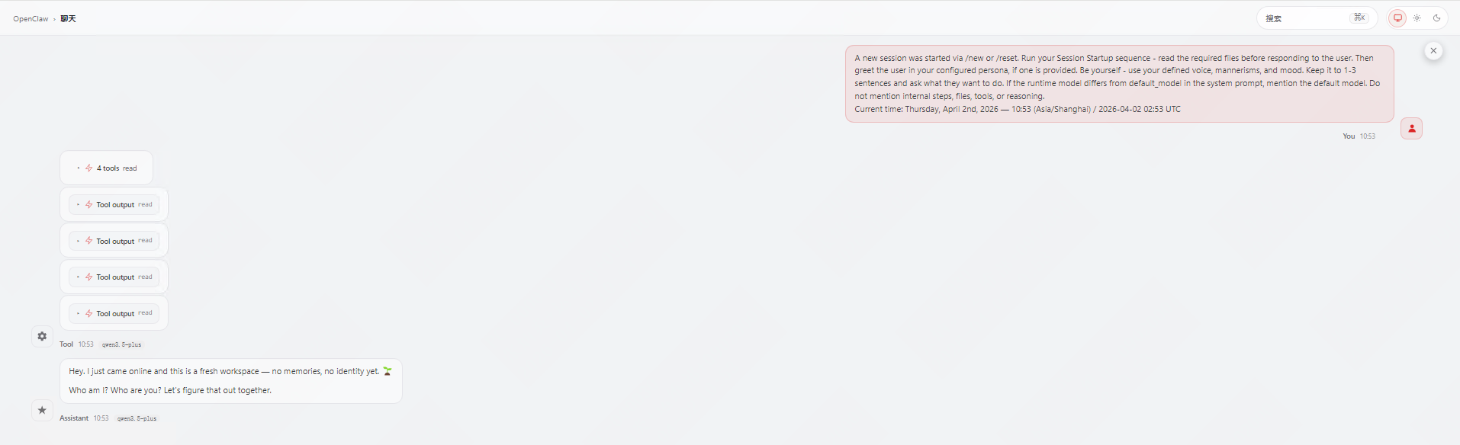
Task: Expand the second Tool output entry
Action: tap(114, 241)
